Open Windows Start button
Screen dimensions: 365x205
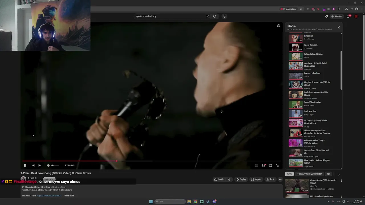[151, 202]
